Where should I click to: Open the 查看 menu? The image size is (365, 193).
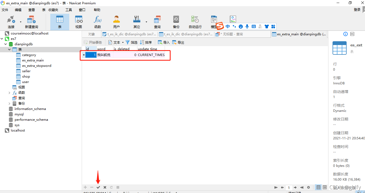[32, 10]
